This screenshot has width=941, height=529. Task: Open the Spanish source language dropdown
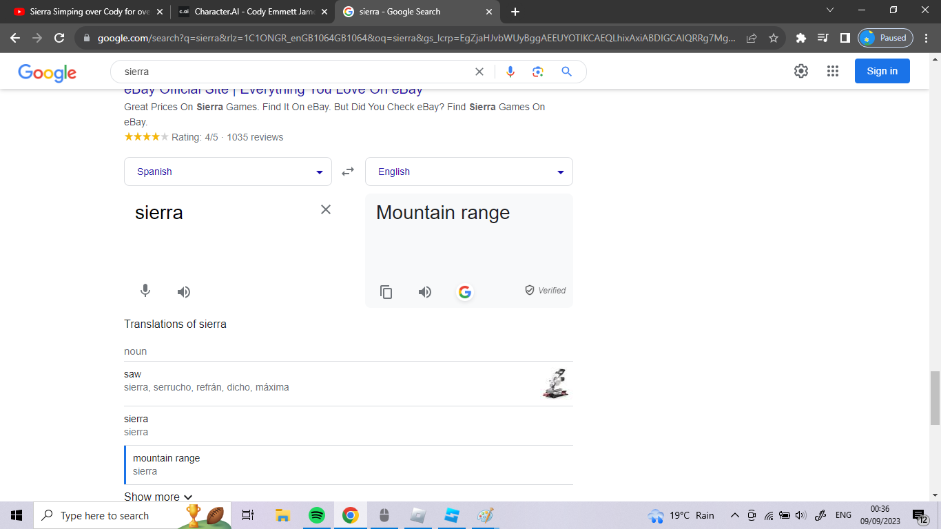pos(228,172)
